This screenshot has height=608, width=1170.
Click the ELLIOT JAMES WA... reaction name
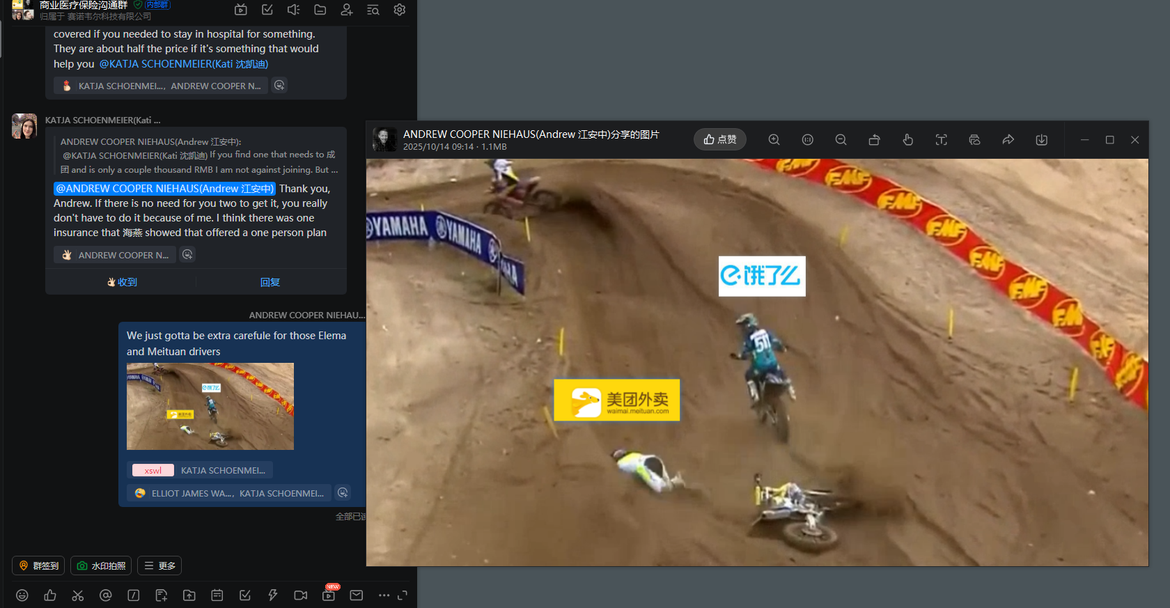193,493
